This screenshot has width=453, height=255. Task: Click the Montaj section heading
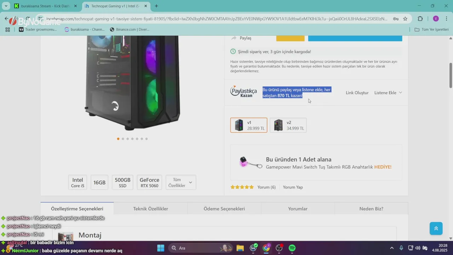point(90,235)
